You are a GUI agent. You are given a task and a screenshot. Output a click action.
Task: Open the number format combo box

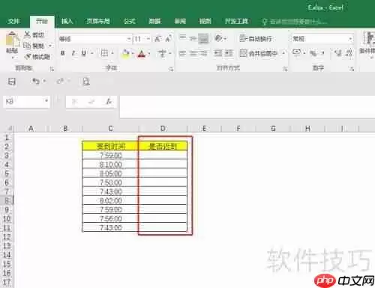(322, 39)
